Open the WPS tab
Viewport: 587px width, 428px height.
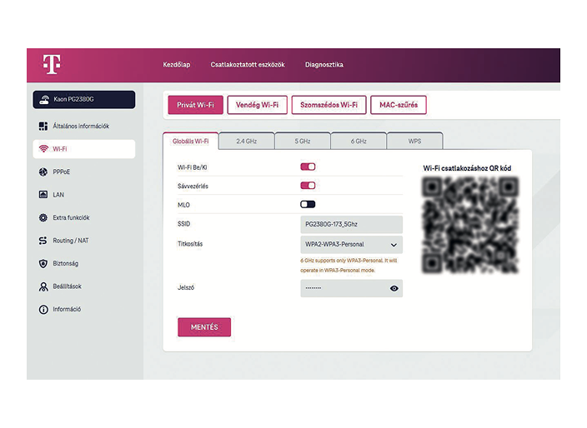[414, 142]
